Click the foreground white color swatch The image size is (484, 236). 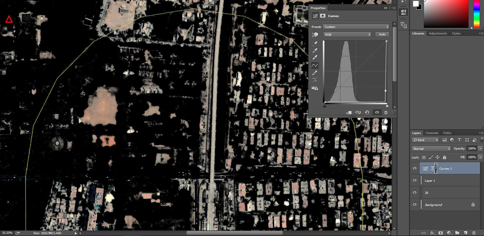[416, 3]
